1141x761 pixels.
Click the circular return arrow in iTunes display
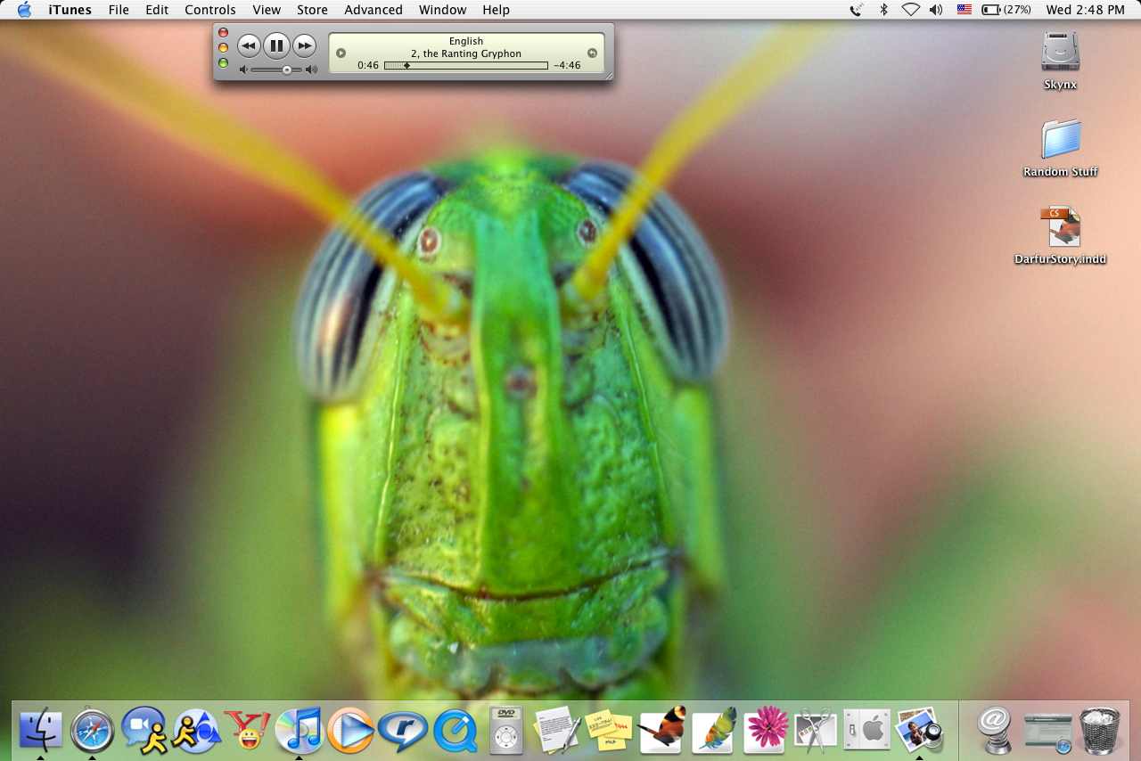click(x=592, y=53)
